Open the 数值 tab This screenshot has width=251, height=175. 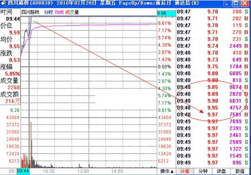point(240,171)
